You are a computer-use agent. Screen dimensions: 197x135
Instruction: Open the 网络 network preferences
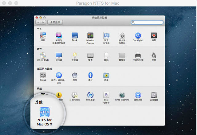tap(75, 75)
